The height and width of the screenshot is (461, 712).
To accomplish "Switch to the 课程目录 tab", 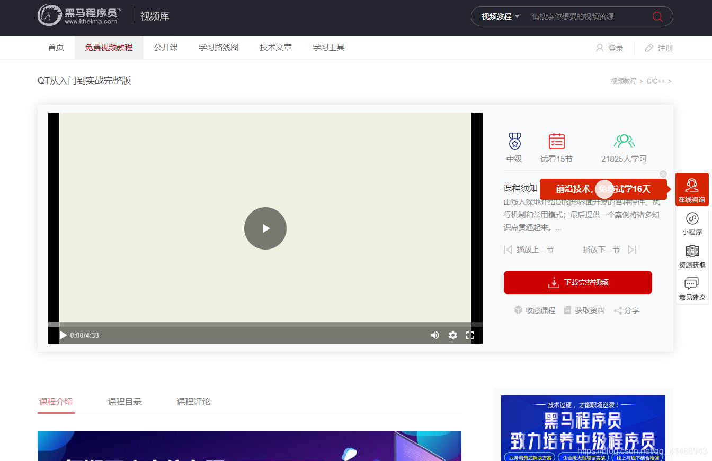I will click(x=124, y=402).
